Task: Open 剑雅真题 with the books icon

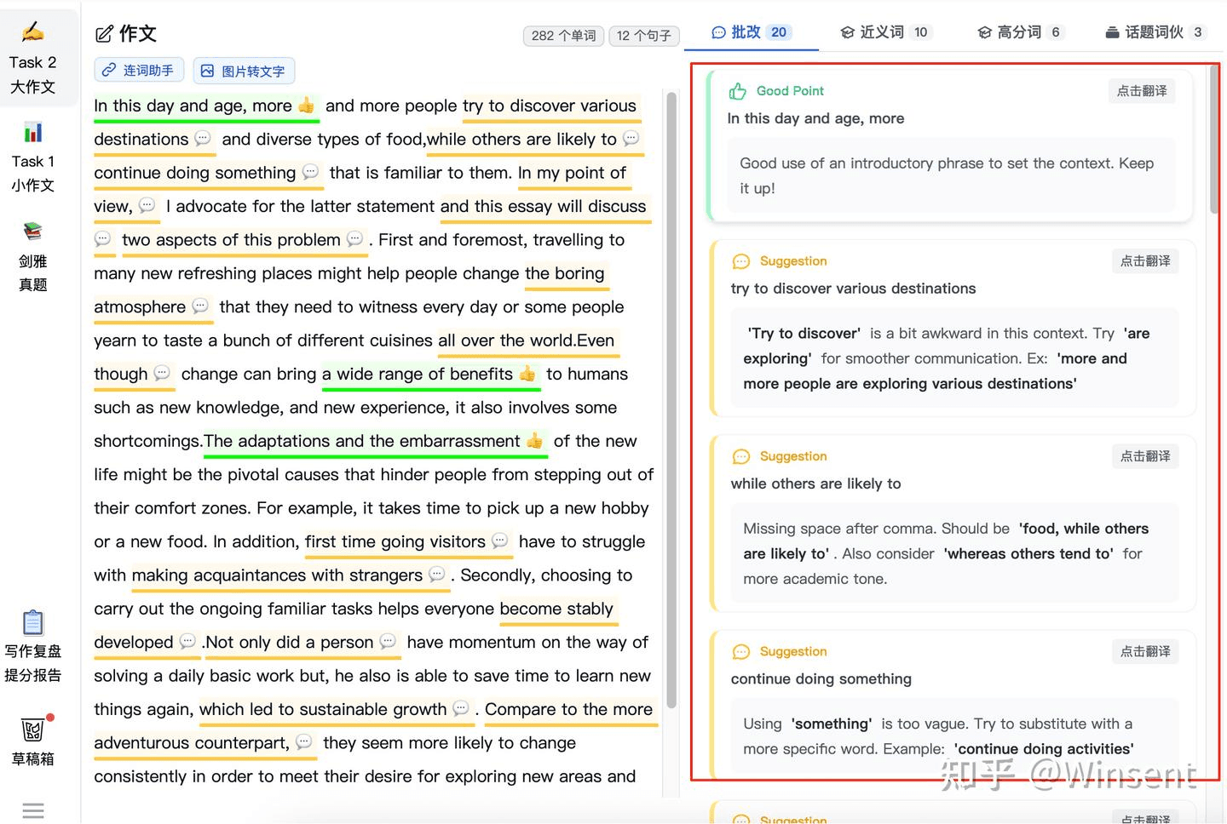Action: pyautogui.click(x=32, y=232)
